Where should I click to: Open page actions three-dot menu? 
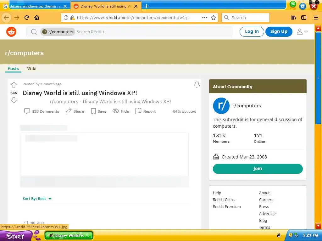click(204, 18)
